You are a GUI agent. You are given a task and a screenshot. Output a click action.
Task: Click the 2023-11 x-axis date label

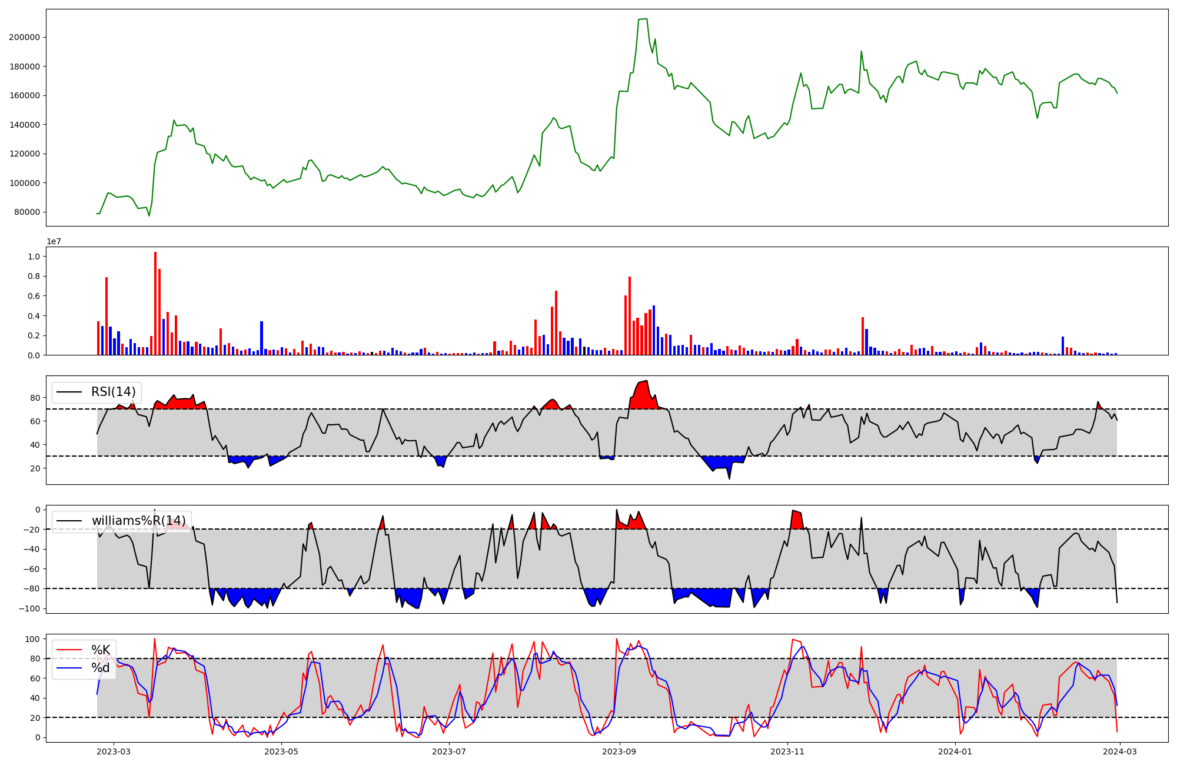click(x=787, y=751)
